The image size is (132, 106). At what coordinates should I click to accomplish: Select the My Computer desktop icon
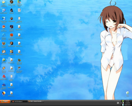click(4, 11)
